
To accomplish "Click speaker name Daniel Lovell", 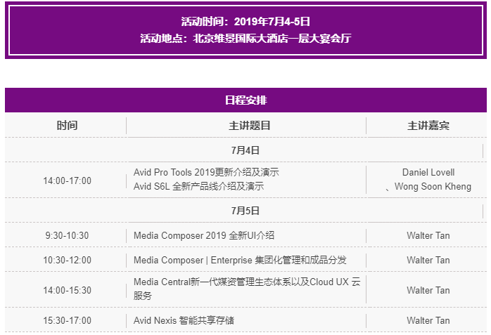I will 428,172.
